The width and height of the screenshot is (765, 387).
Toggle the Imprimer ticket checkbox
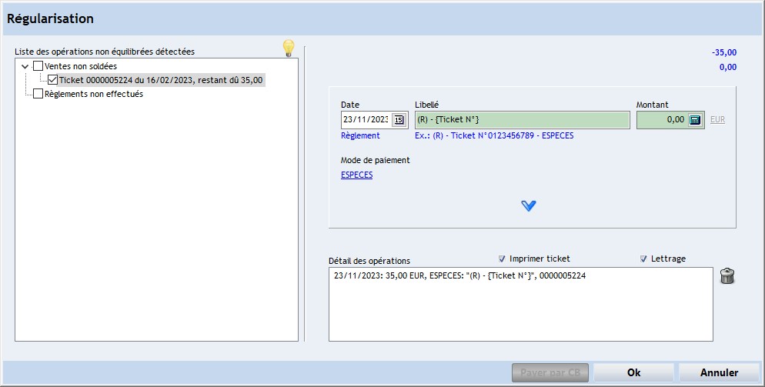pos(503,259)
